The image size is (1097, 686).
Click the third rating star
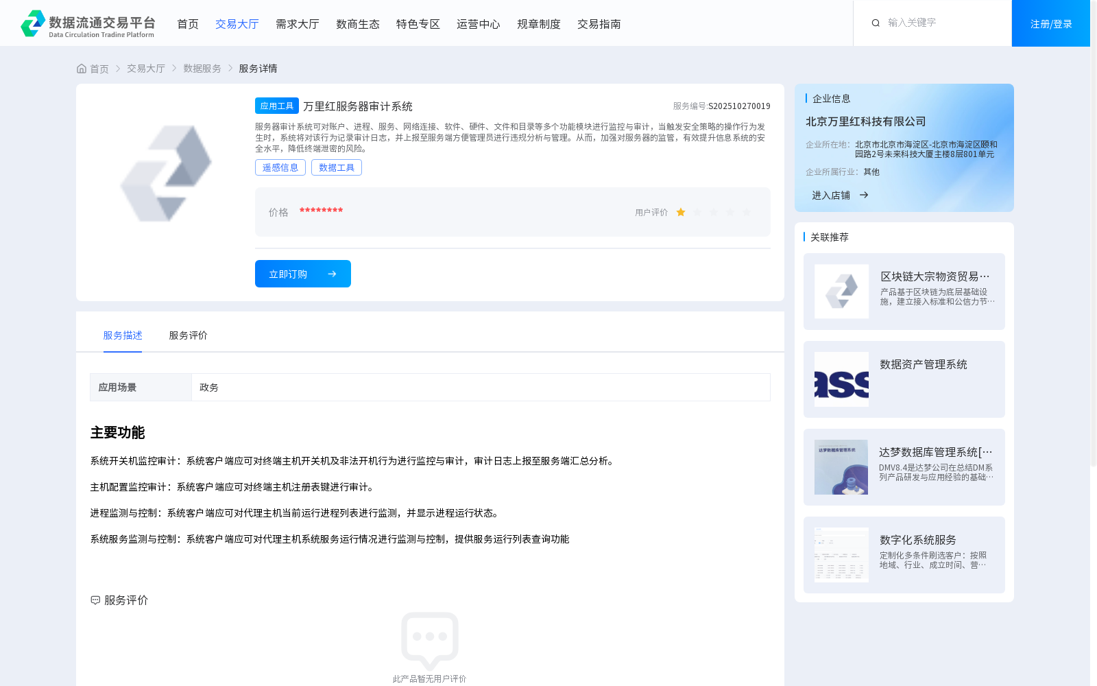714,212
